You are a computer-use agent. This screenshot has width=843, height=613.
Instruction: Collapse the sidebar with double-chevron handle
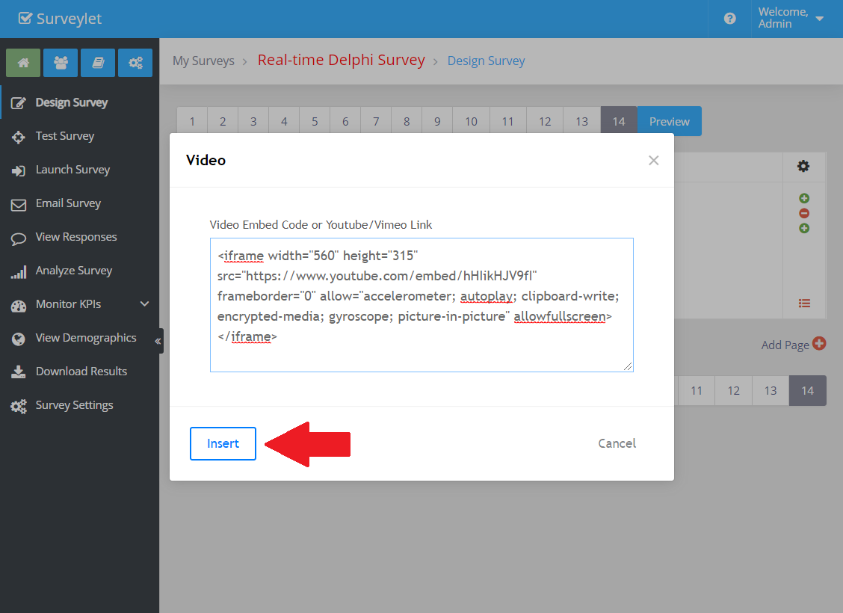coord(158,341)
